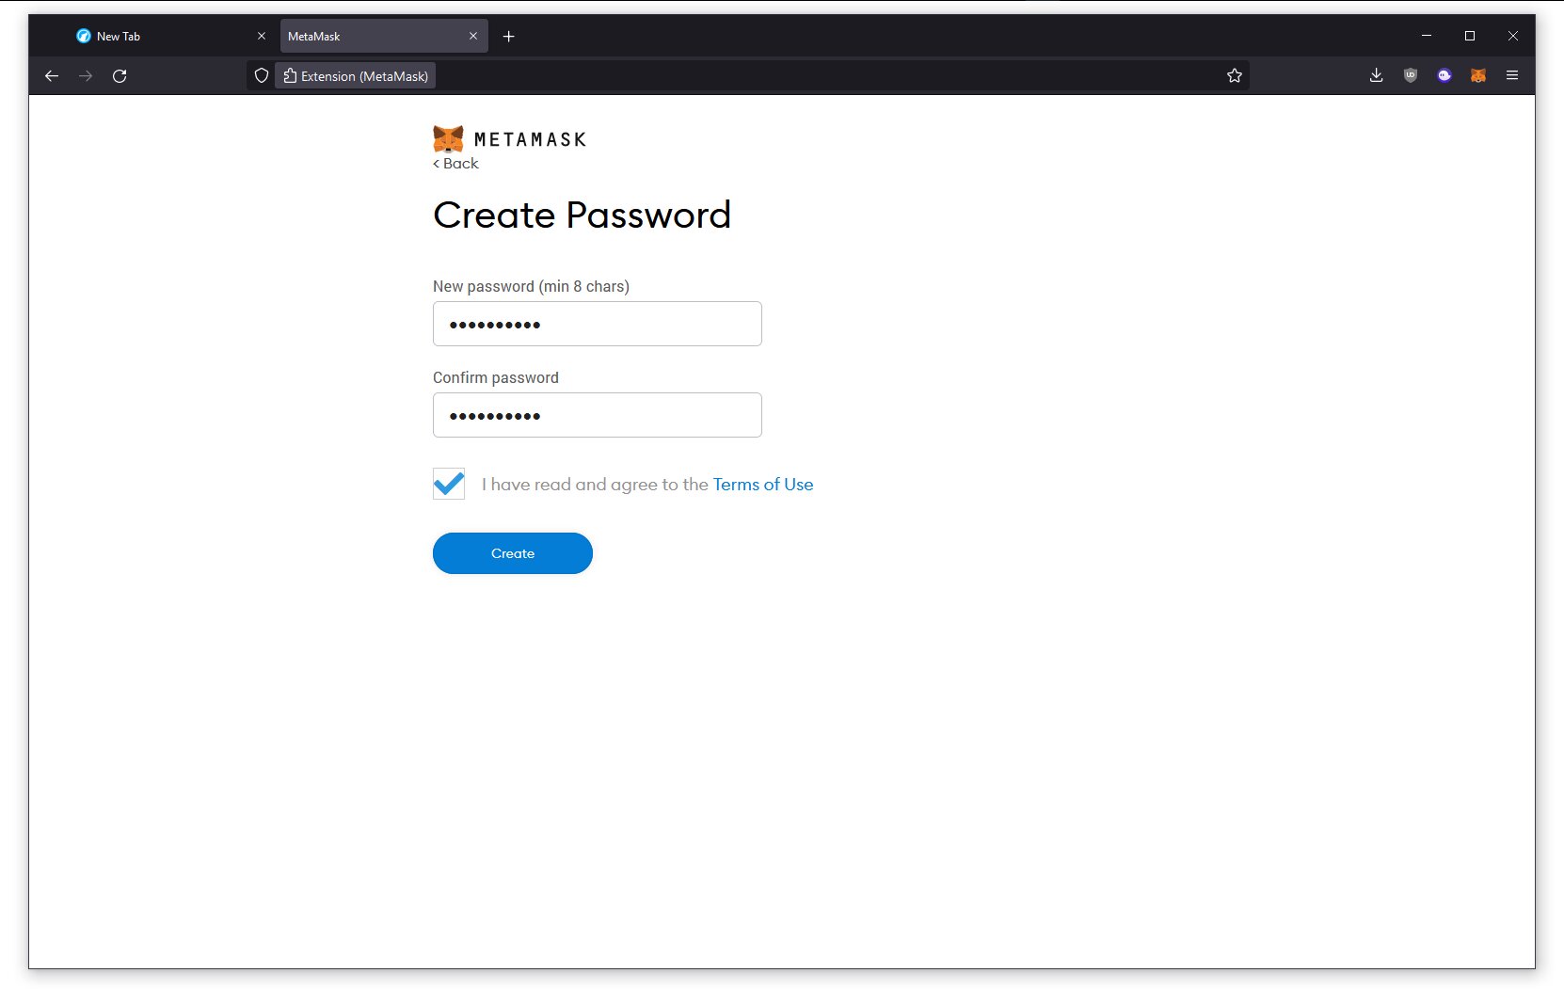Focus the New password field
Image resolution: width=1564 pixels, height=989 pixels.
pos(598,324)
